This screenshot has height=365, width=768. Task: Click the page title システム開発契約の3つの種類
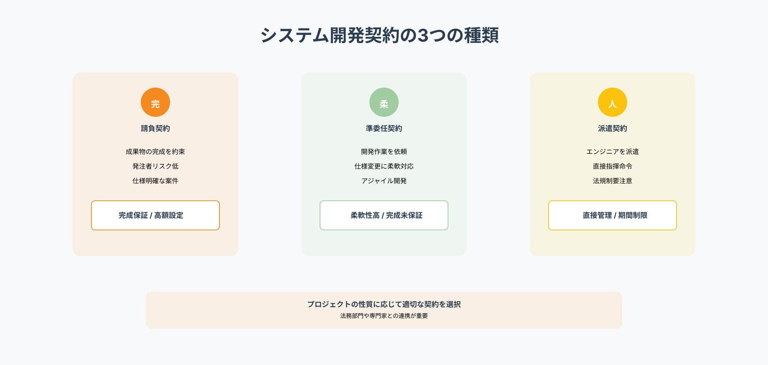click(380, 35)
